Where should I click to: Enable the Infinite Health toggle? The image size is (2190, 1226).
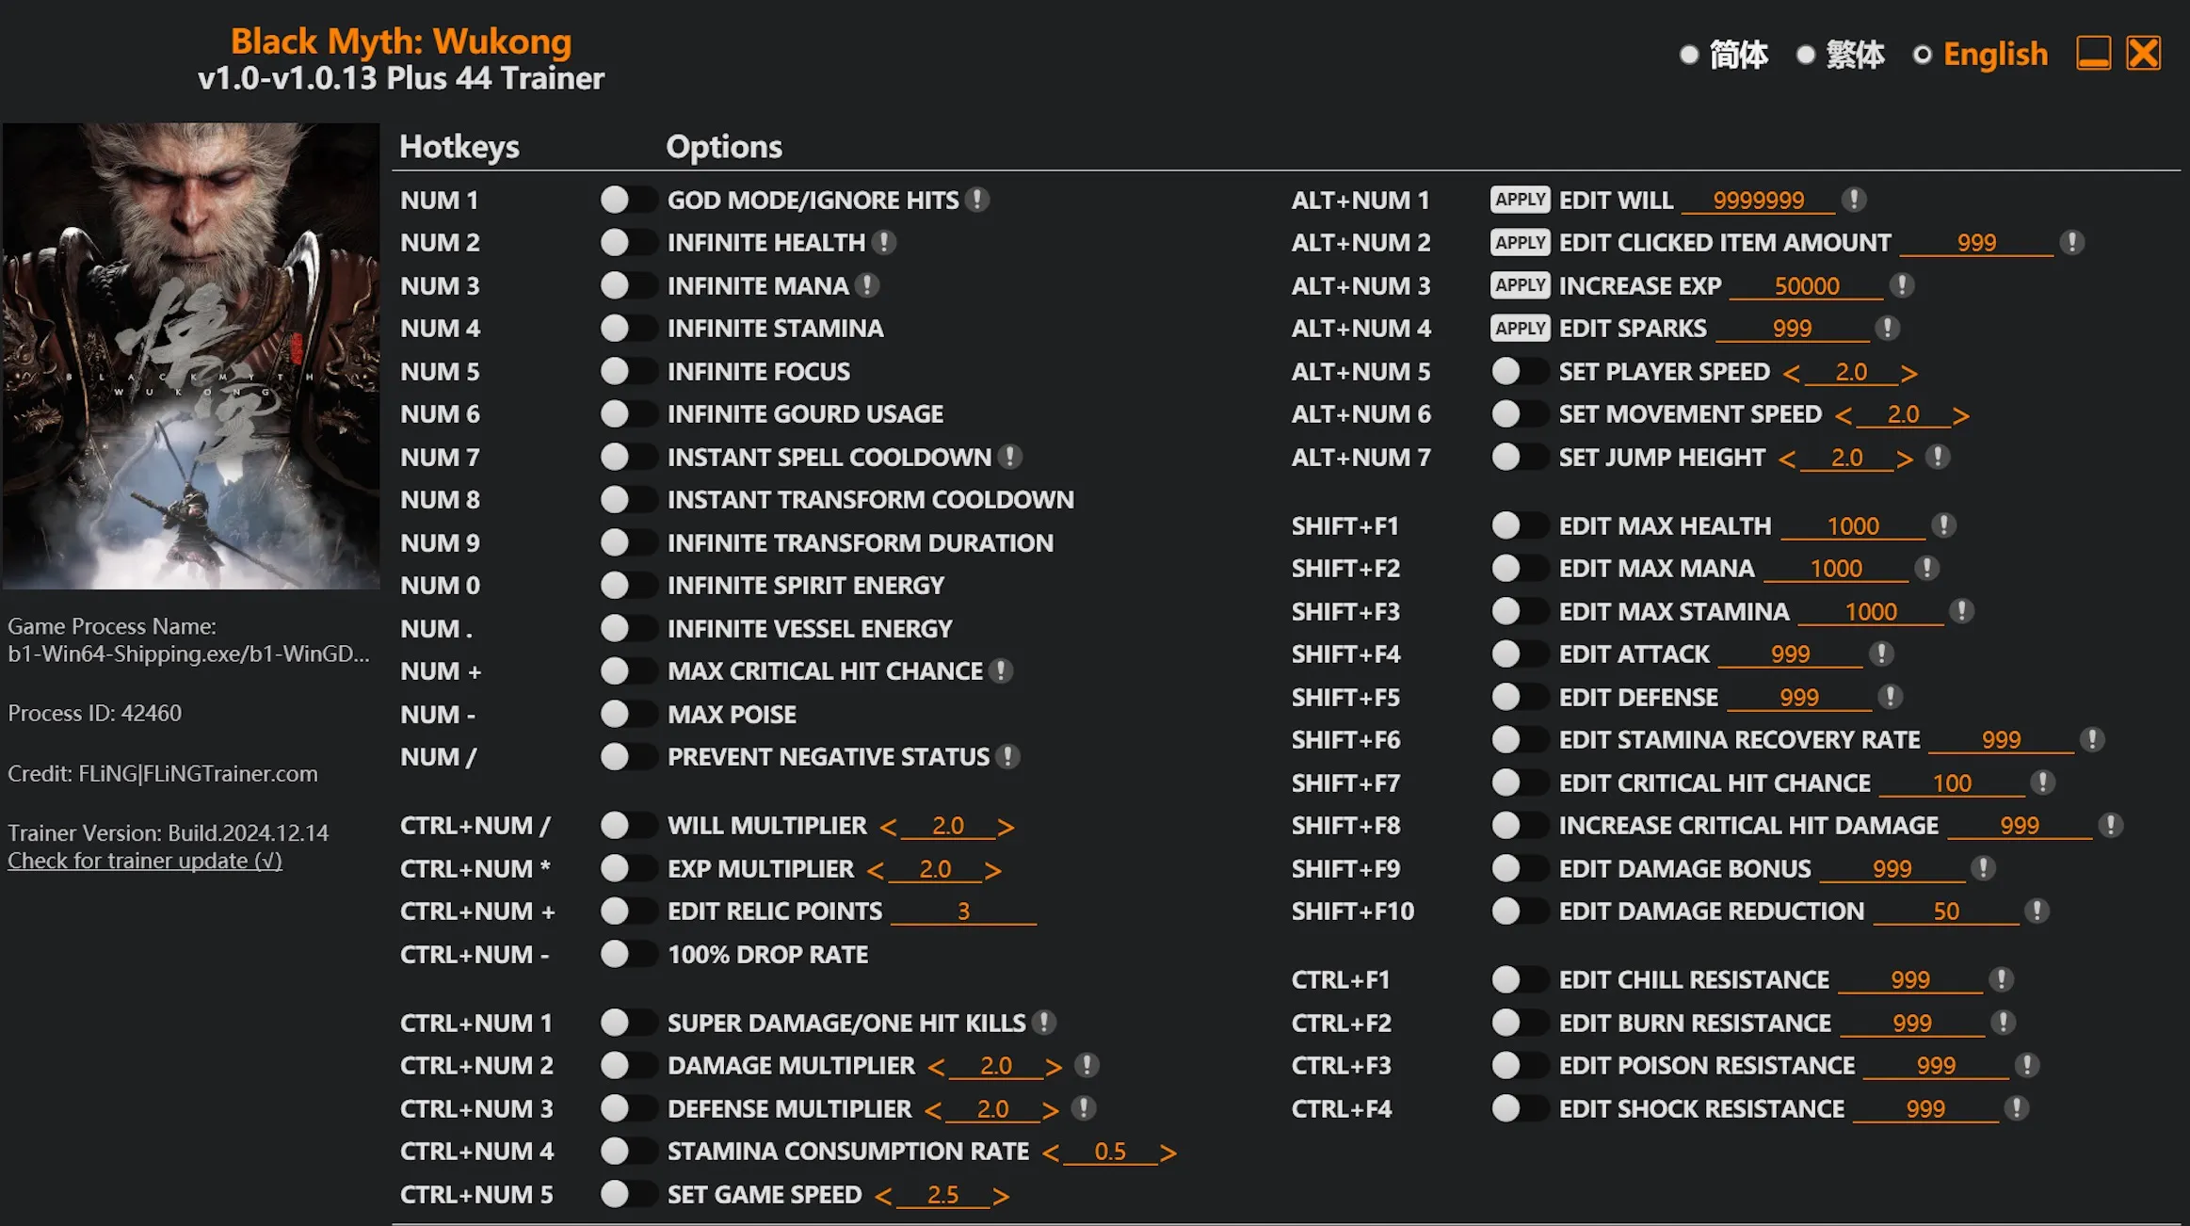click(x=628, y=243)
